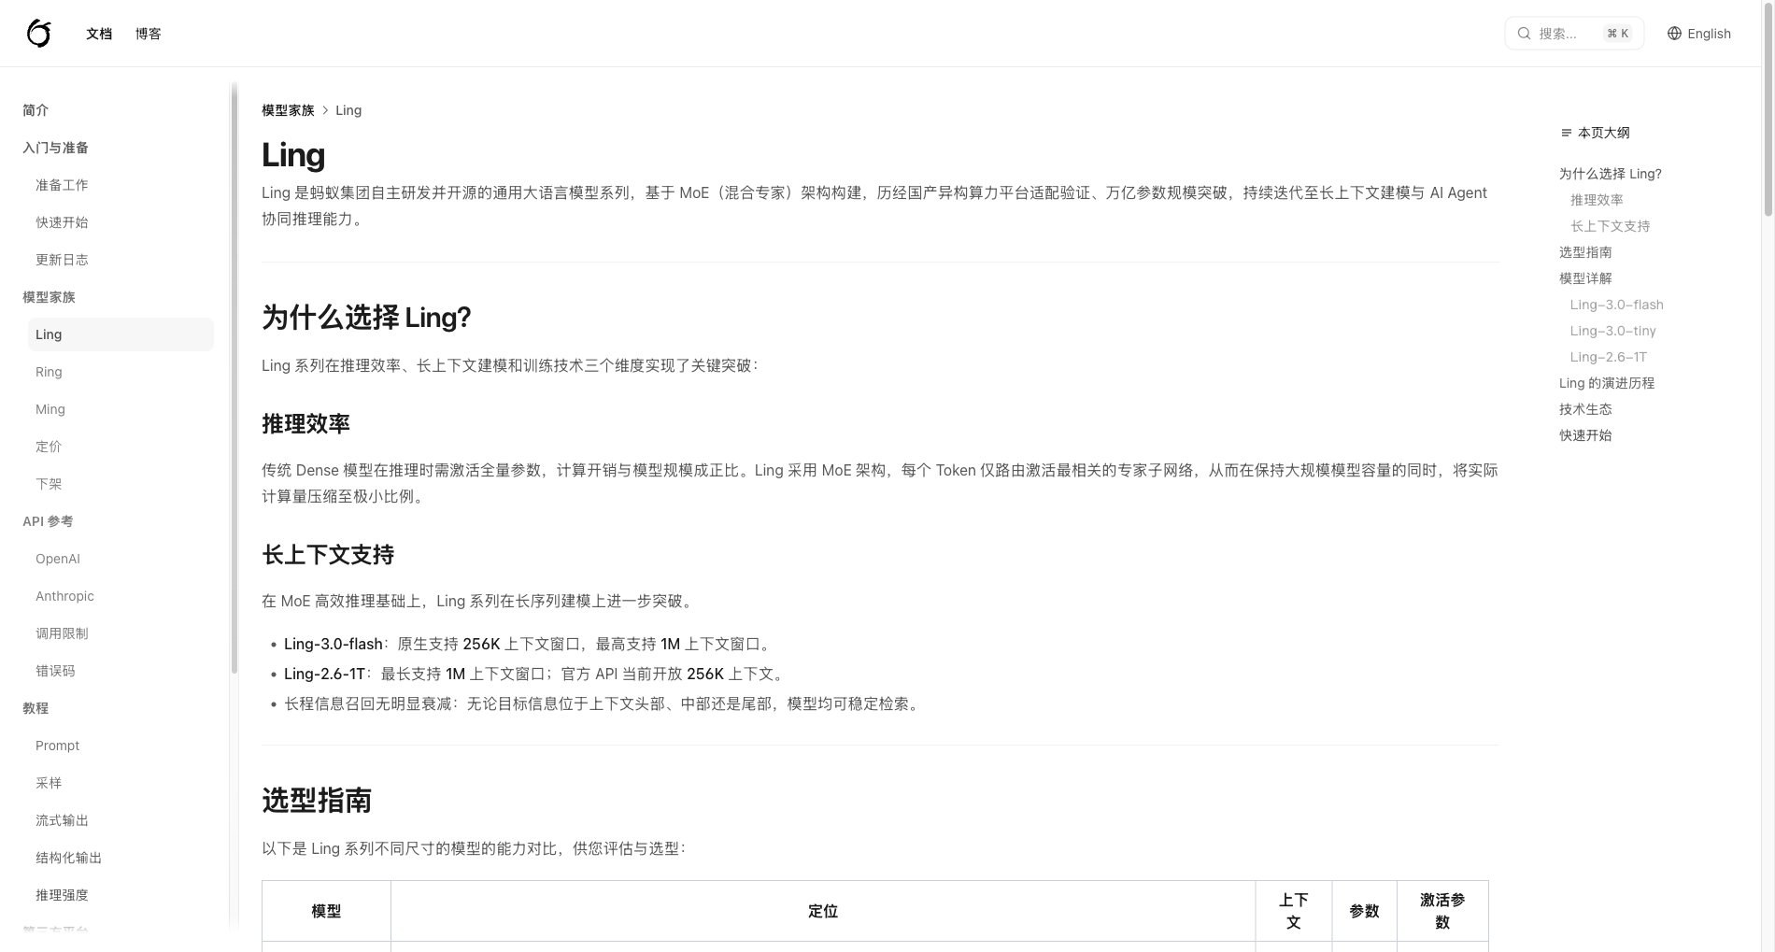This screenshot has width=1775, height=952.
Task: Open the 下架 sidebar page
Action: tap(49, 484)
